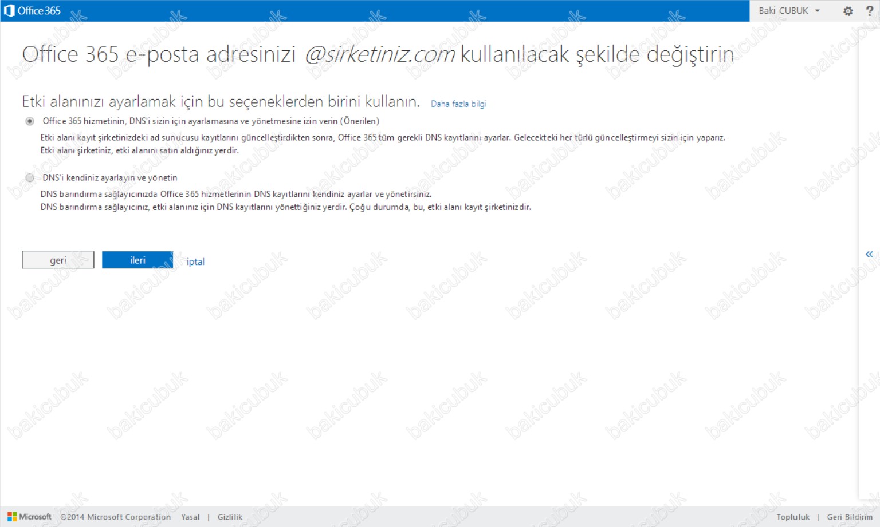Image resolution: width=880 pixels, height=527 pixels.
Task: Open the Yasal footer link
Action: (x=190, y=517)
